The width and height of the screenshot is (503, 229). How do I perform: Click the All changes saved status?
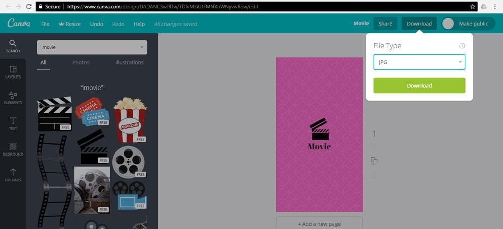175,24
